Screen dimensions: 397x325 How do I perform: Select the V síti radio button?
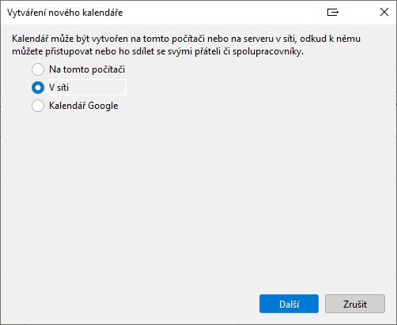[x=38, y=88]
